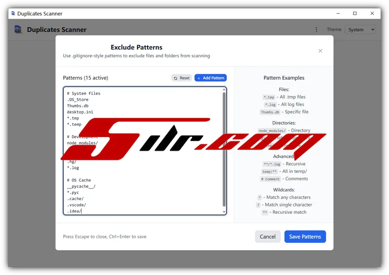389x275 pixels.
Task: Click scrollbar down arrow in patterns box
Action: 224,212
